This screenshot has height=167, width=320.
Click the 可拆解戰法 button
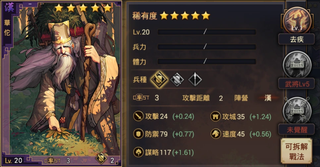point(296,151)
